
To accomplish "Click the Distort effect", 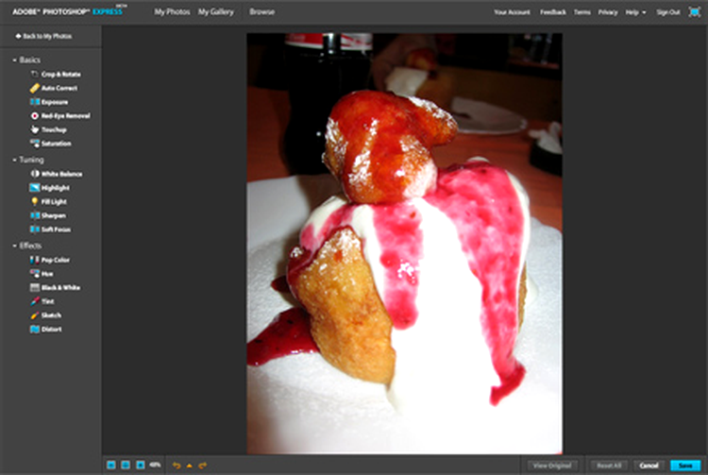I will point(51,329).
